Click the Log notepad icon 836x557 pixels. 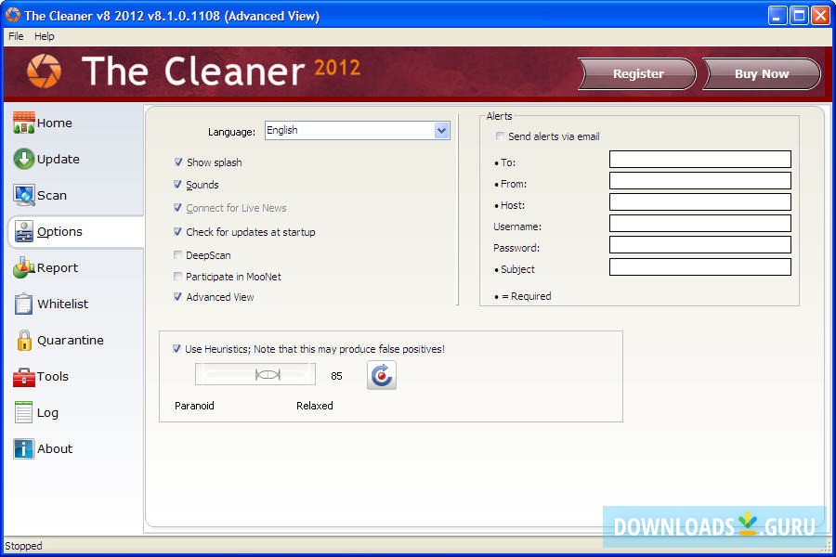click(24, 412)
